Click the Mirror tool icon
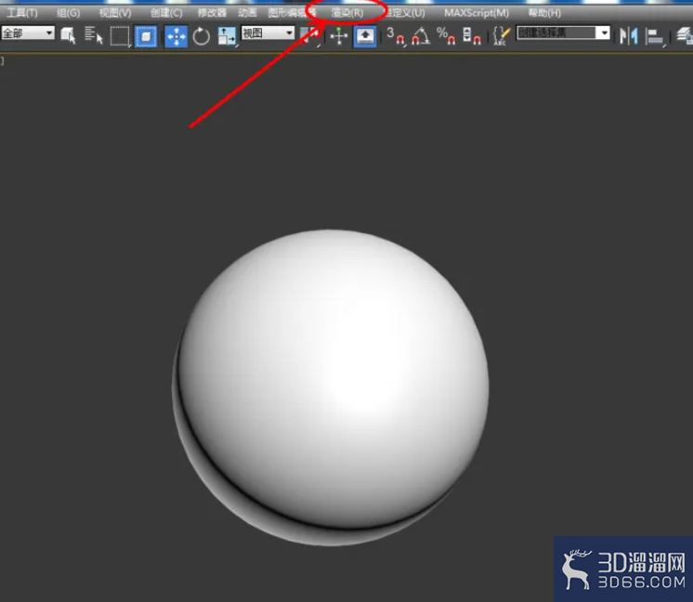This screenshot has width=693, height=602. click(x=628, y=36)
